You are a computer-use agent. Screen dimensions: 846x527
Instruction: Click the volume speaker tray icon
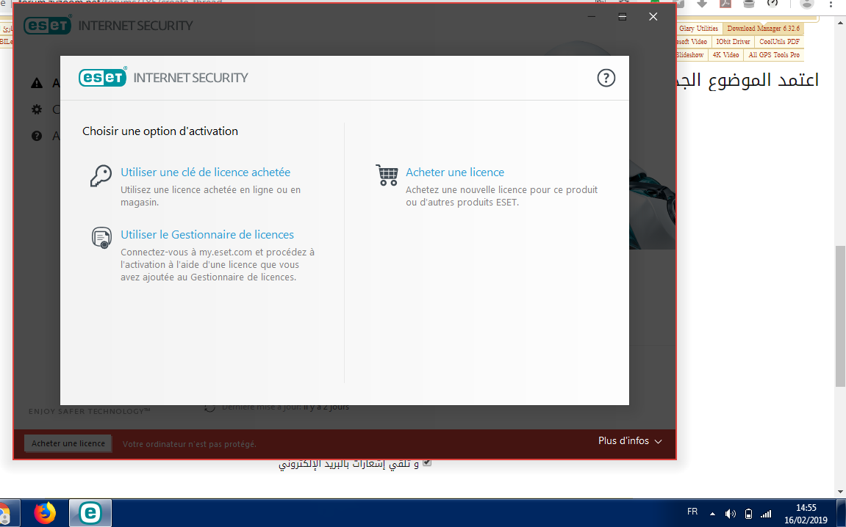[x=730, y=514]
